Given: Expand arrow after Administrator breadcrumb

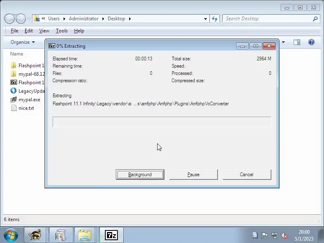Looking at the screenshot, I should click(103, 19).
